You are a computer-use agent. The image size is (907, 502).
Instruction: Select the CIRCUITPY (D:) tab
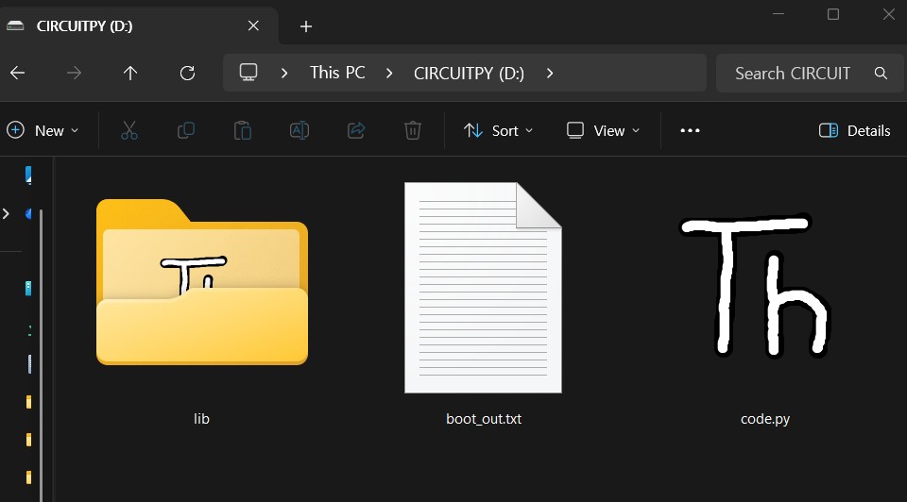[139, 25]
